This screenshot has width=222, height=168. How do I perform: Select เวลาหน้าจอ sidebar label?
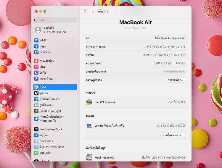tap(46, 79)
